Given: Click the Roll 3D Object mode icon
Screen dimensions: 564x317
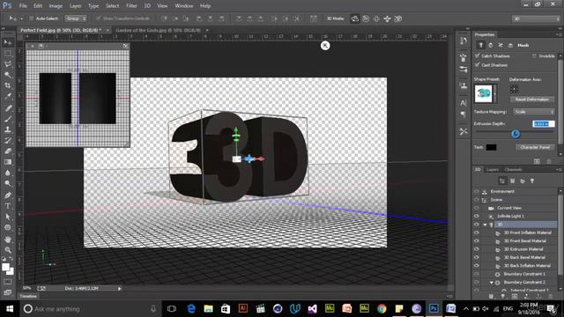Looking at the screenshot, I should (366, 18).
